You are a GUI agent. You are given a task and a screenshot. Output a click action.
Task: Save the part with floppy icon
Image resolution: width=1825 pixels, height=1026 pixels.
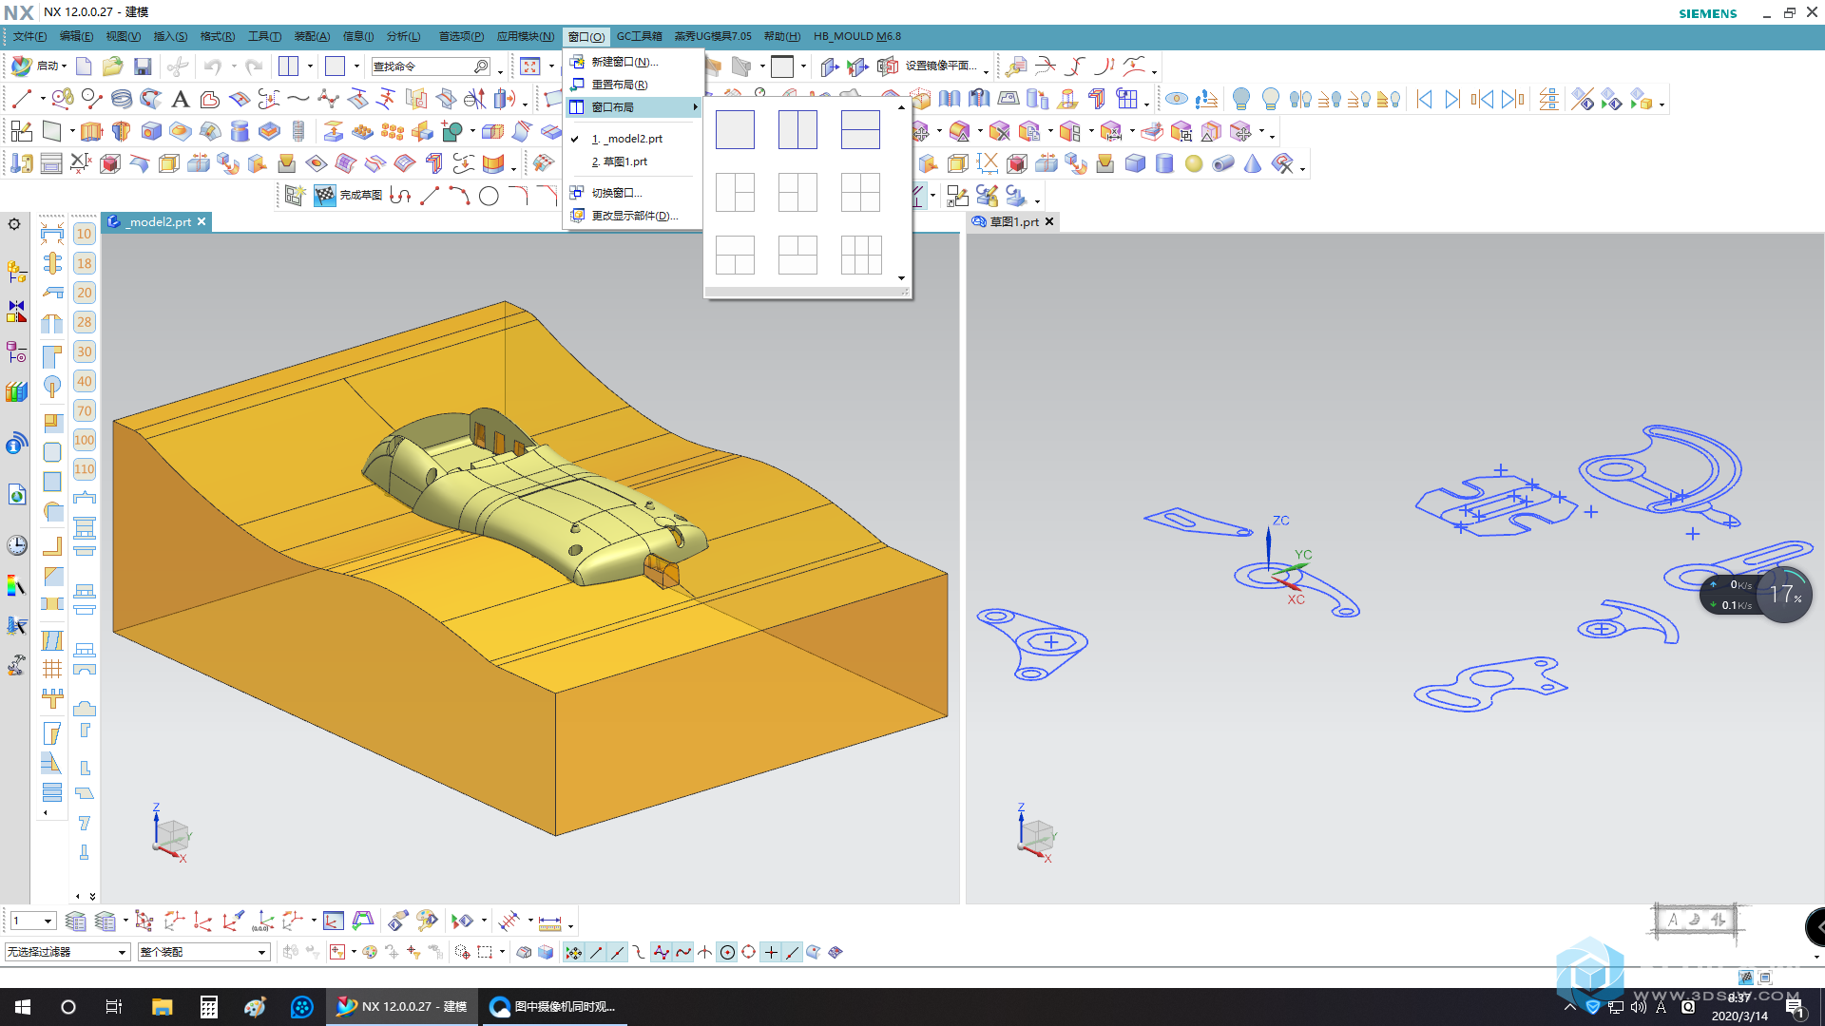pyautogui.click(x=143, y=66)
